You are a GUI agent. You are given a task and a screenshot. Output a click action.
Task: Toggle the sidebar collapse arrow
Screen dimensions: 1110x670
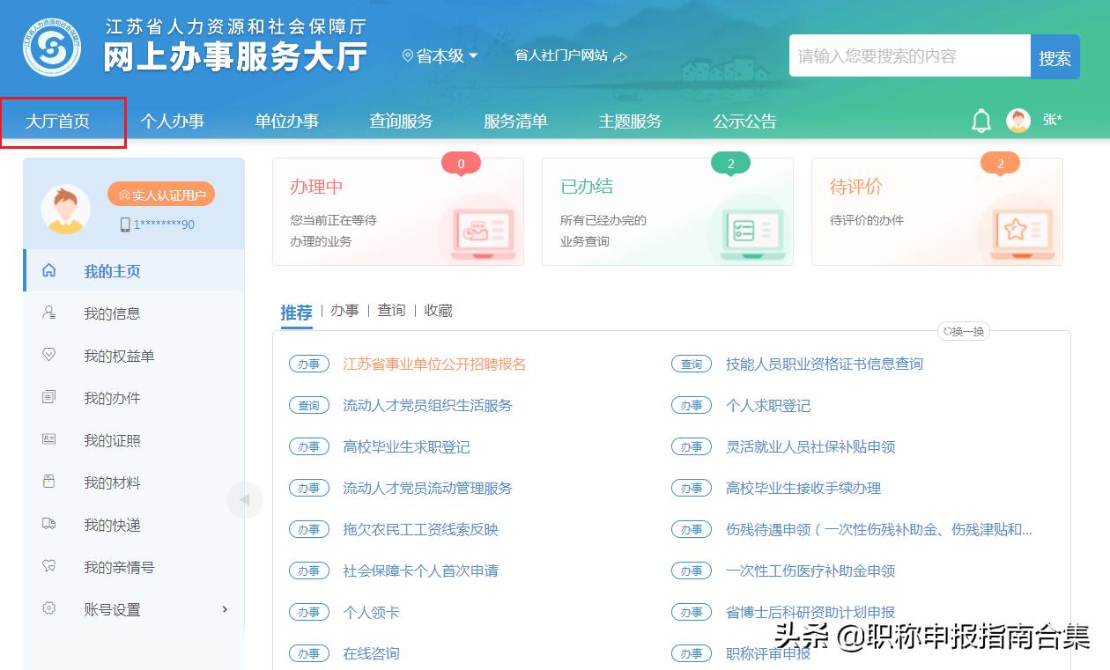coord(245,499)
